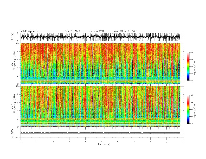Click the "start UT = 9 :30: 1" text
The height and width of the screenshot is (159, 206).
(126, 31)
